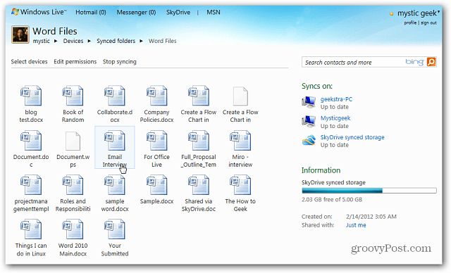Open the Full_Proposal_Outline_Tem document icon

point(199,141)
